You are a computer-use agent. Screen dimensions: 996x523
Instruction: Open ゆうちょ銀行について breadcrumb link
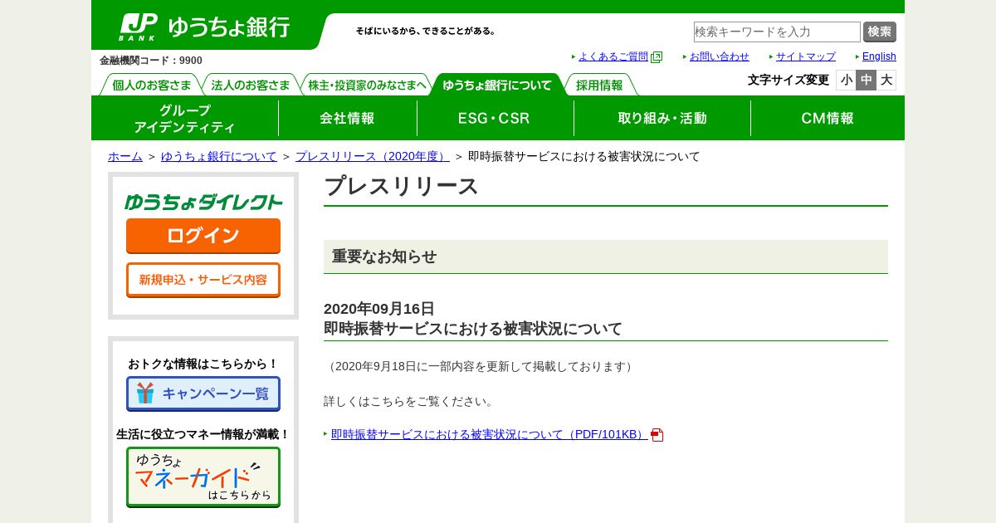[x=219, y=156]
